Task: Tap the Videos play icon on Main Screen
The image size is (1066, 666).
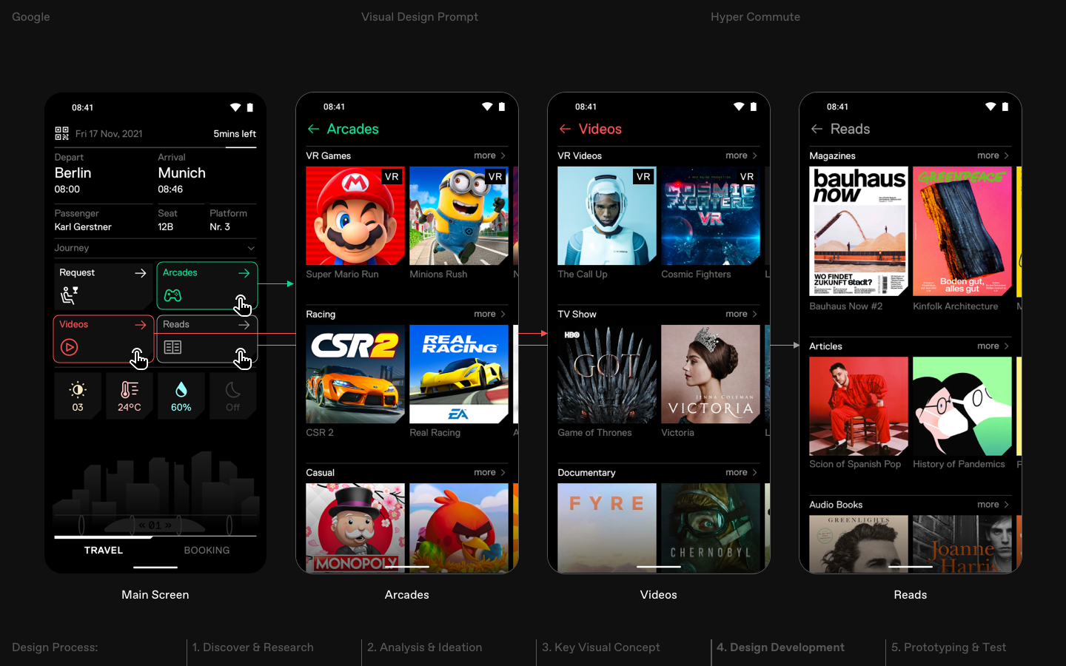Action: [69, 347]
